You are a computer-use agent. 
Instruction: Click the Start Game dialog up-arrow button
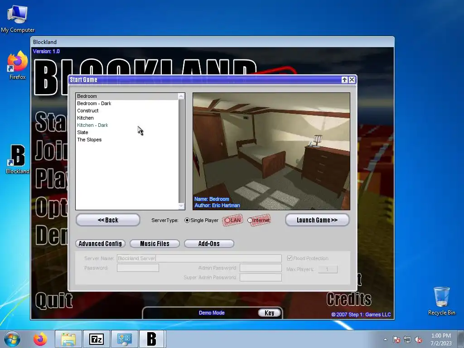click(x=344, y=80)
